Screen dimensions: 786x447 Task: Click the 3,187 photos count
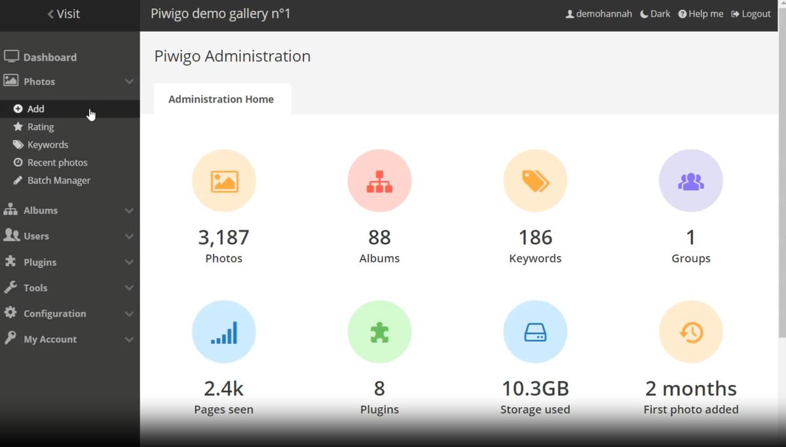coord(224,237)
